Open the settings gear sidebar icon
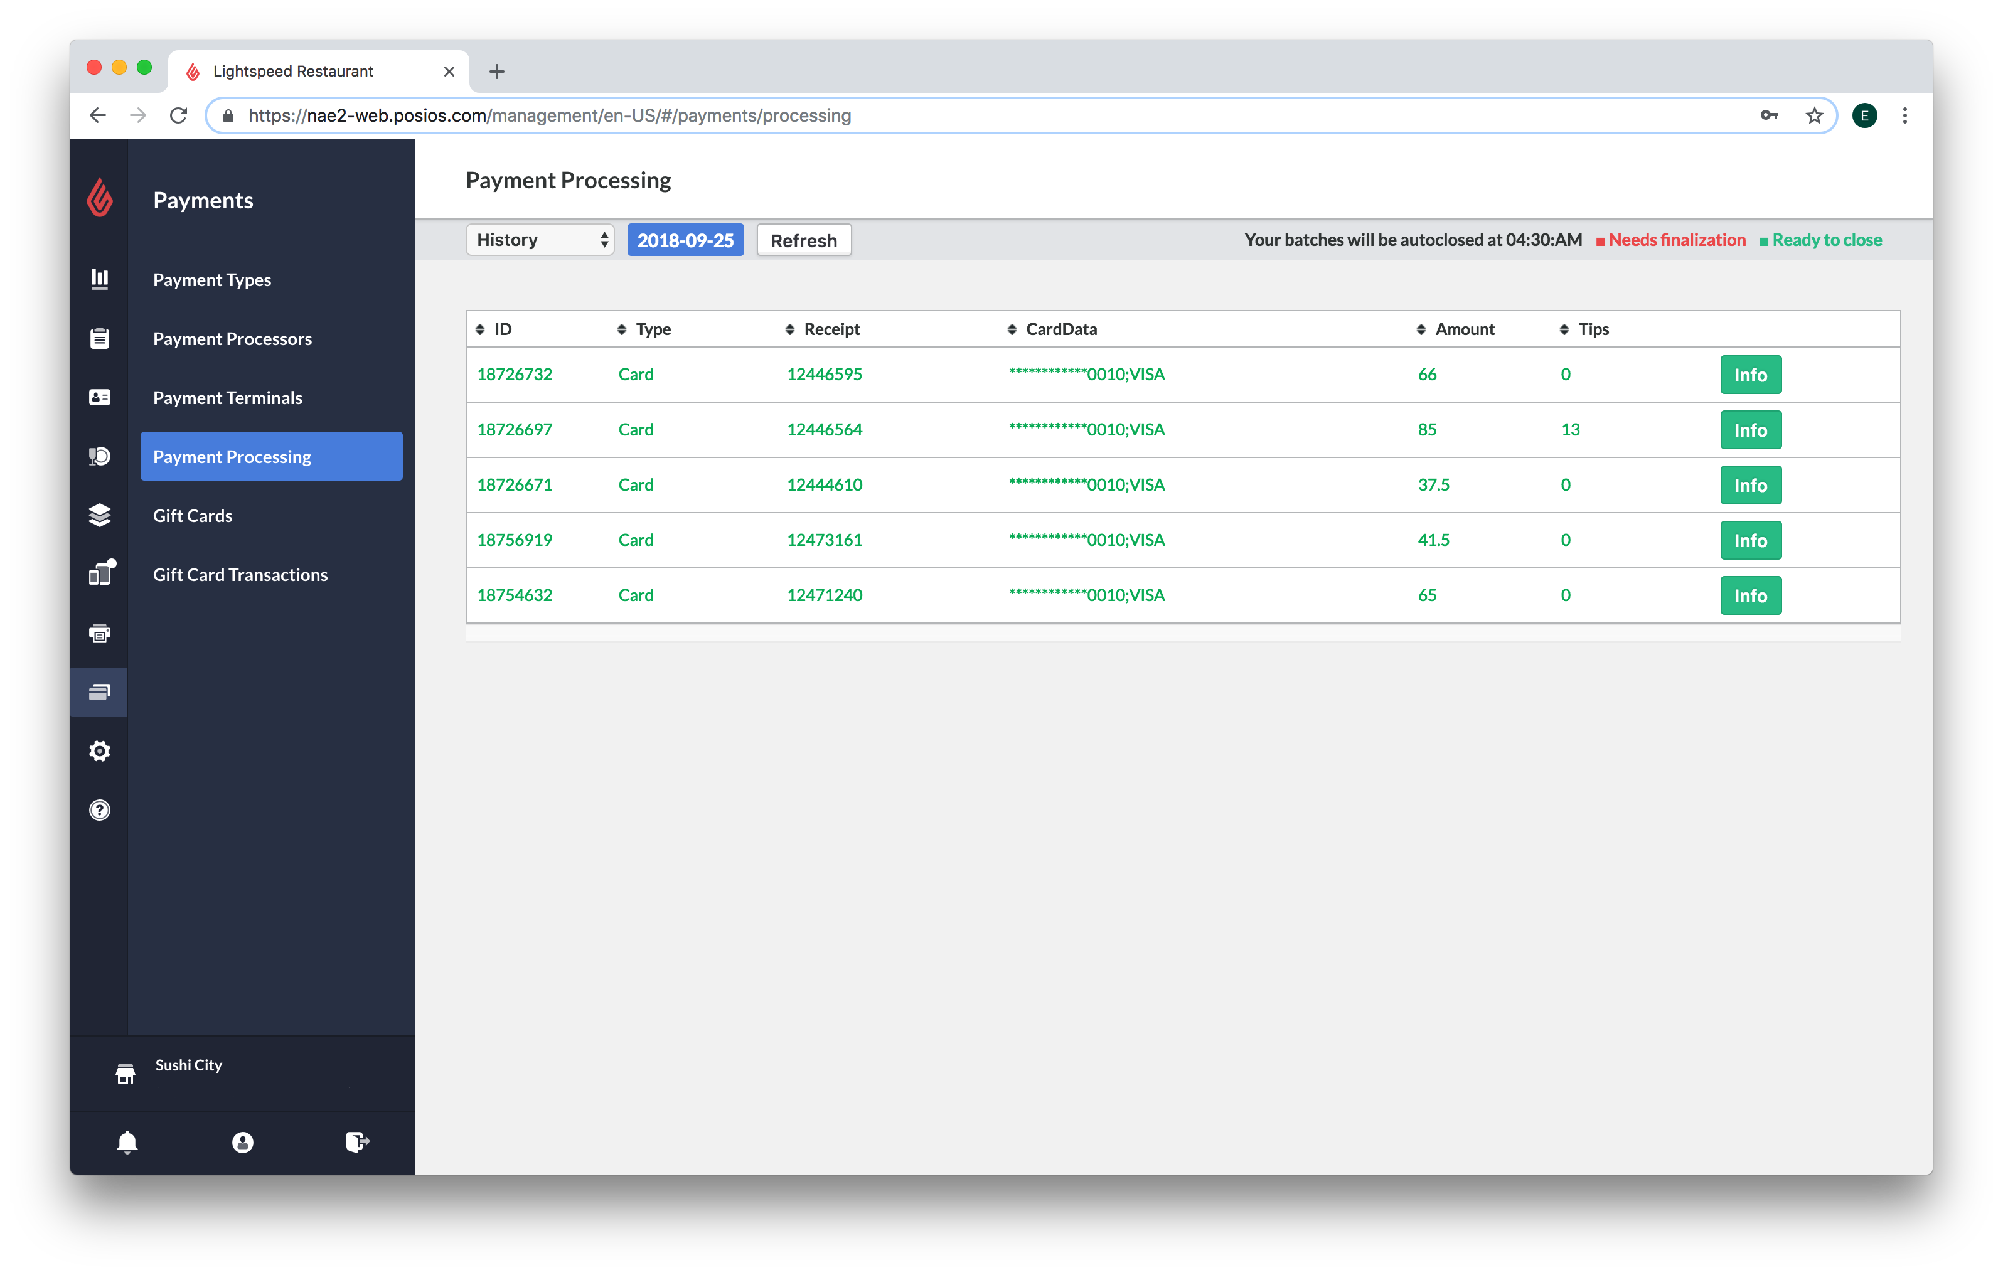This screenshot has width=2003, height=1275. 100,751
